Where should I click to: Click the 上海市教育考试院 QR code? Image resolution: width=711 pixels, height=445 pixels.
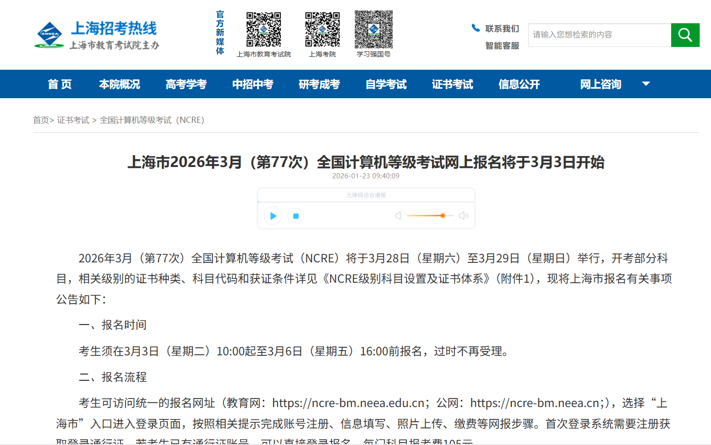point(264,29)
